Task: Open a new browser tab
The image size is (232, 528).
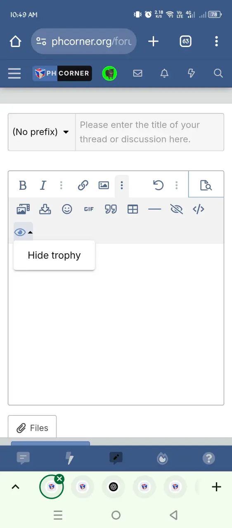Action: coord(153,41)
